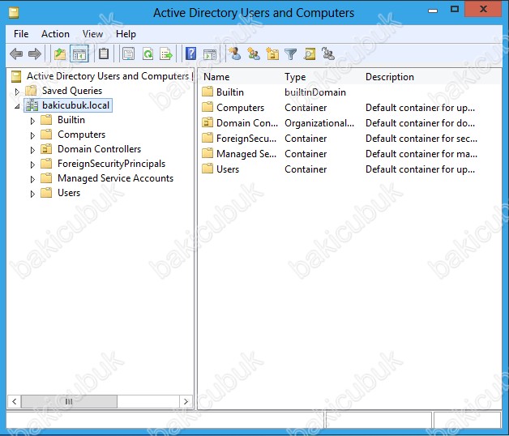Image resolution: width=509 pixels, height=436 pixels.
Task: Click the Filter funnel toolbar icon
Action: click(x=290, y=54)
